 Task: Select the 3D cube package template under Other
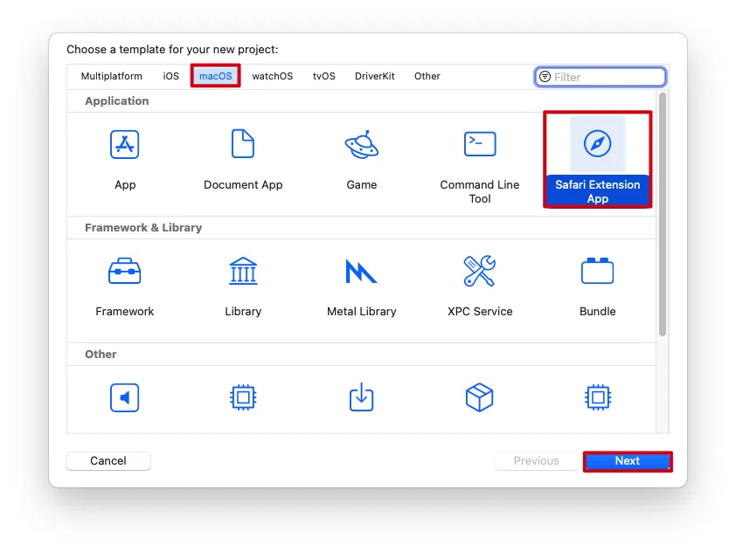pos(479,397)
